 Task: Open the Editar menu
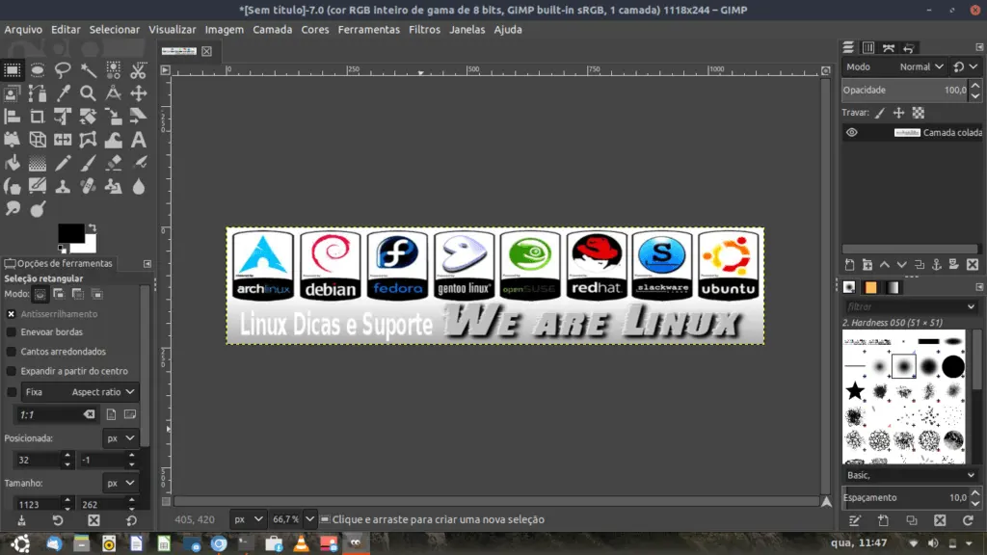(66, 30)
